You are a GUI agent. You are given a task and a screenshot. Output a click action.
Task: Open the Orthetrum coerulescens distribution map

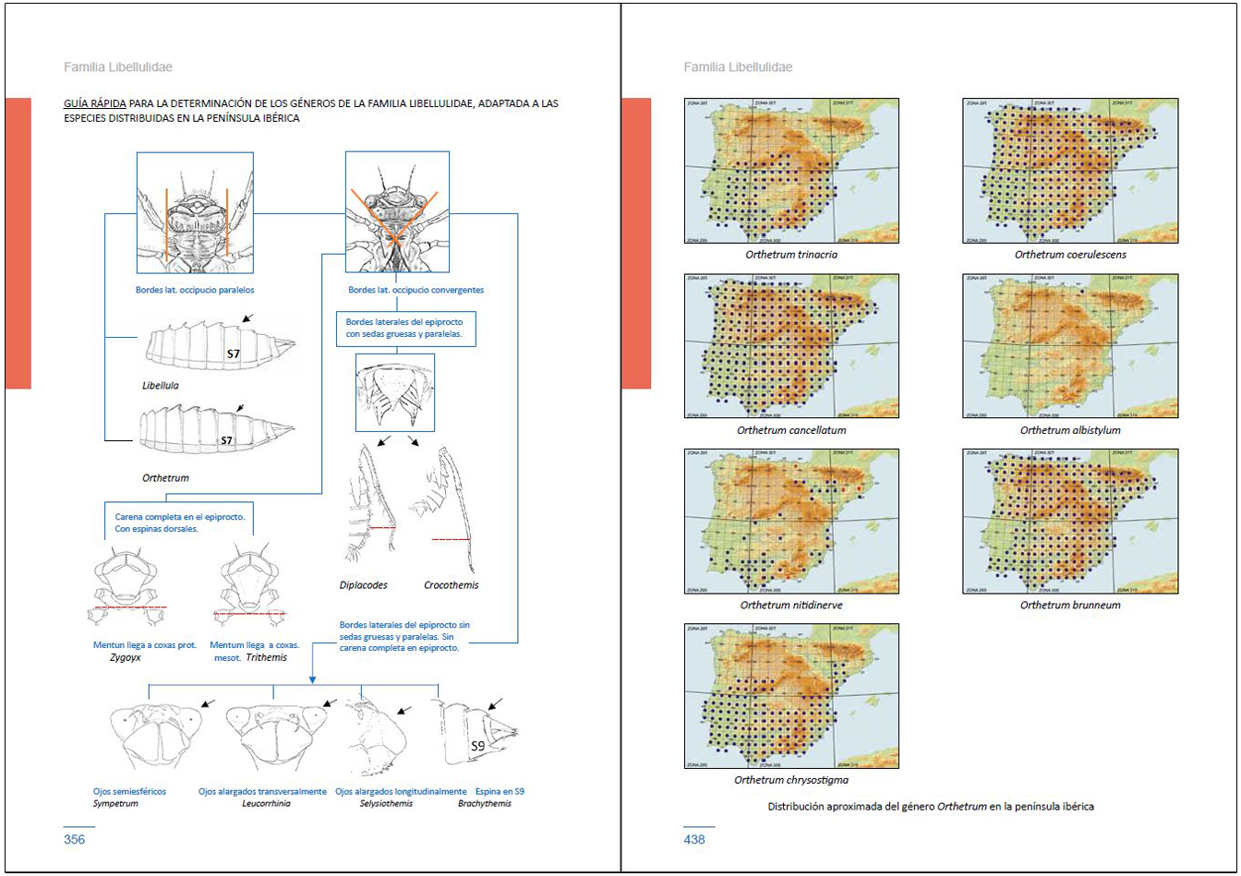click(1070, 171)
